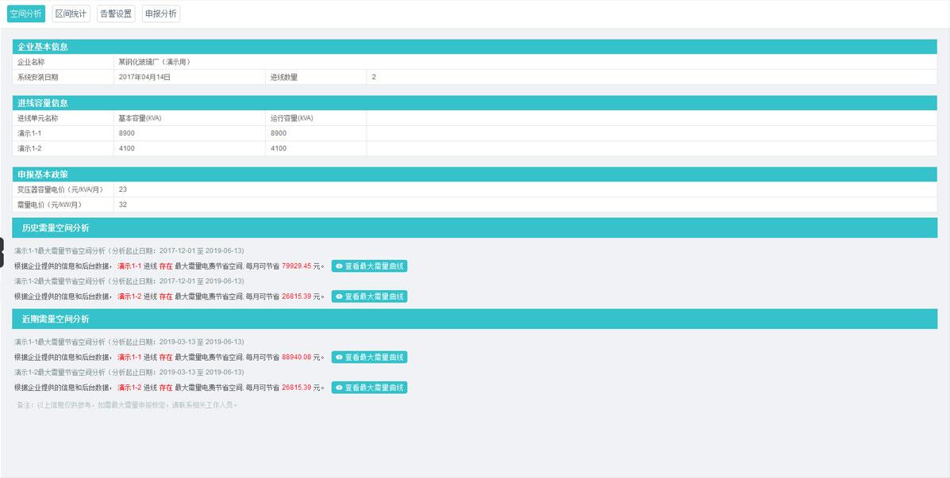Select the 演示1-2 row in capacity table
Screen dimensions: 950x478
[29, 148]
